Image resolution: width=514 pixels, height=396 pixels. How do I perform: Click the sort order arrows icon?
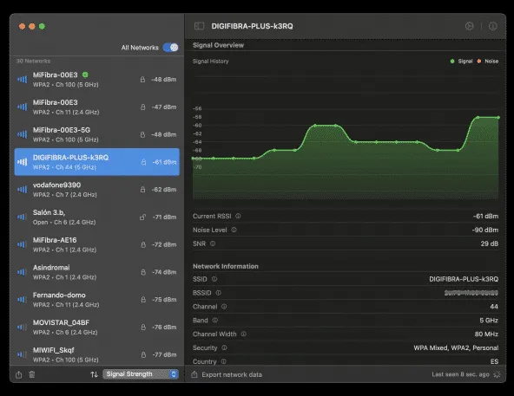pos(94,374)
